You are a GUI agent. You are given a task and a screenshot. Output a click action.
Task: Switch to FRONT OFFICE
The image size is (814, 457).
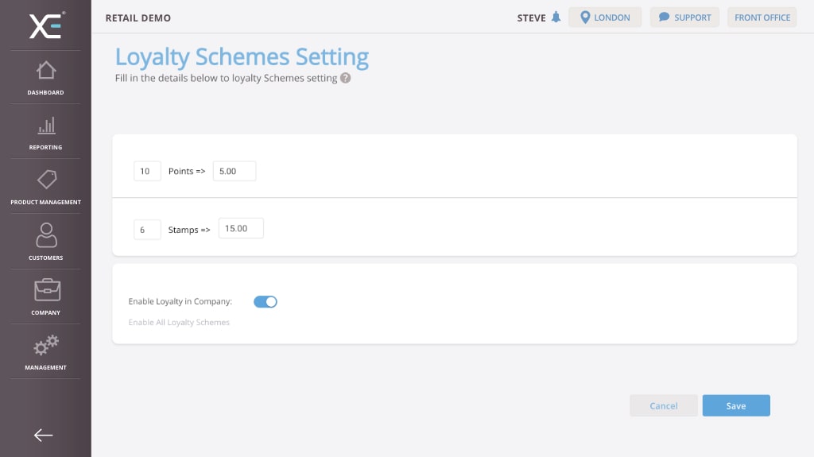pyautogui.click(x=762, y=17)
